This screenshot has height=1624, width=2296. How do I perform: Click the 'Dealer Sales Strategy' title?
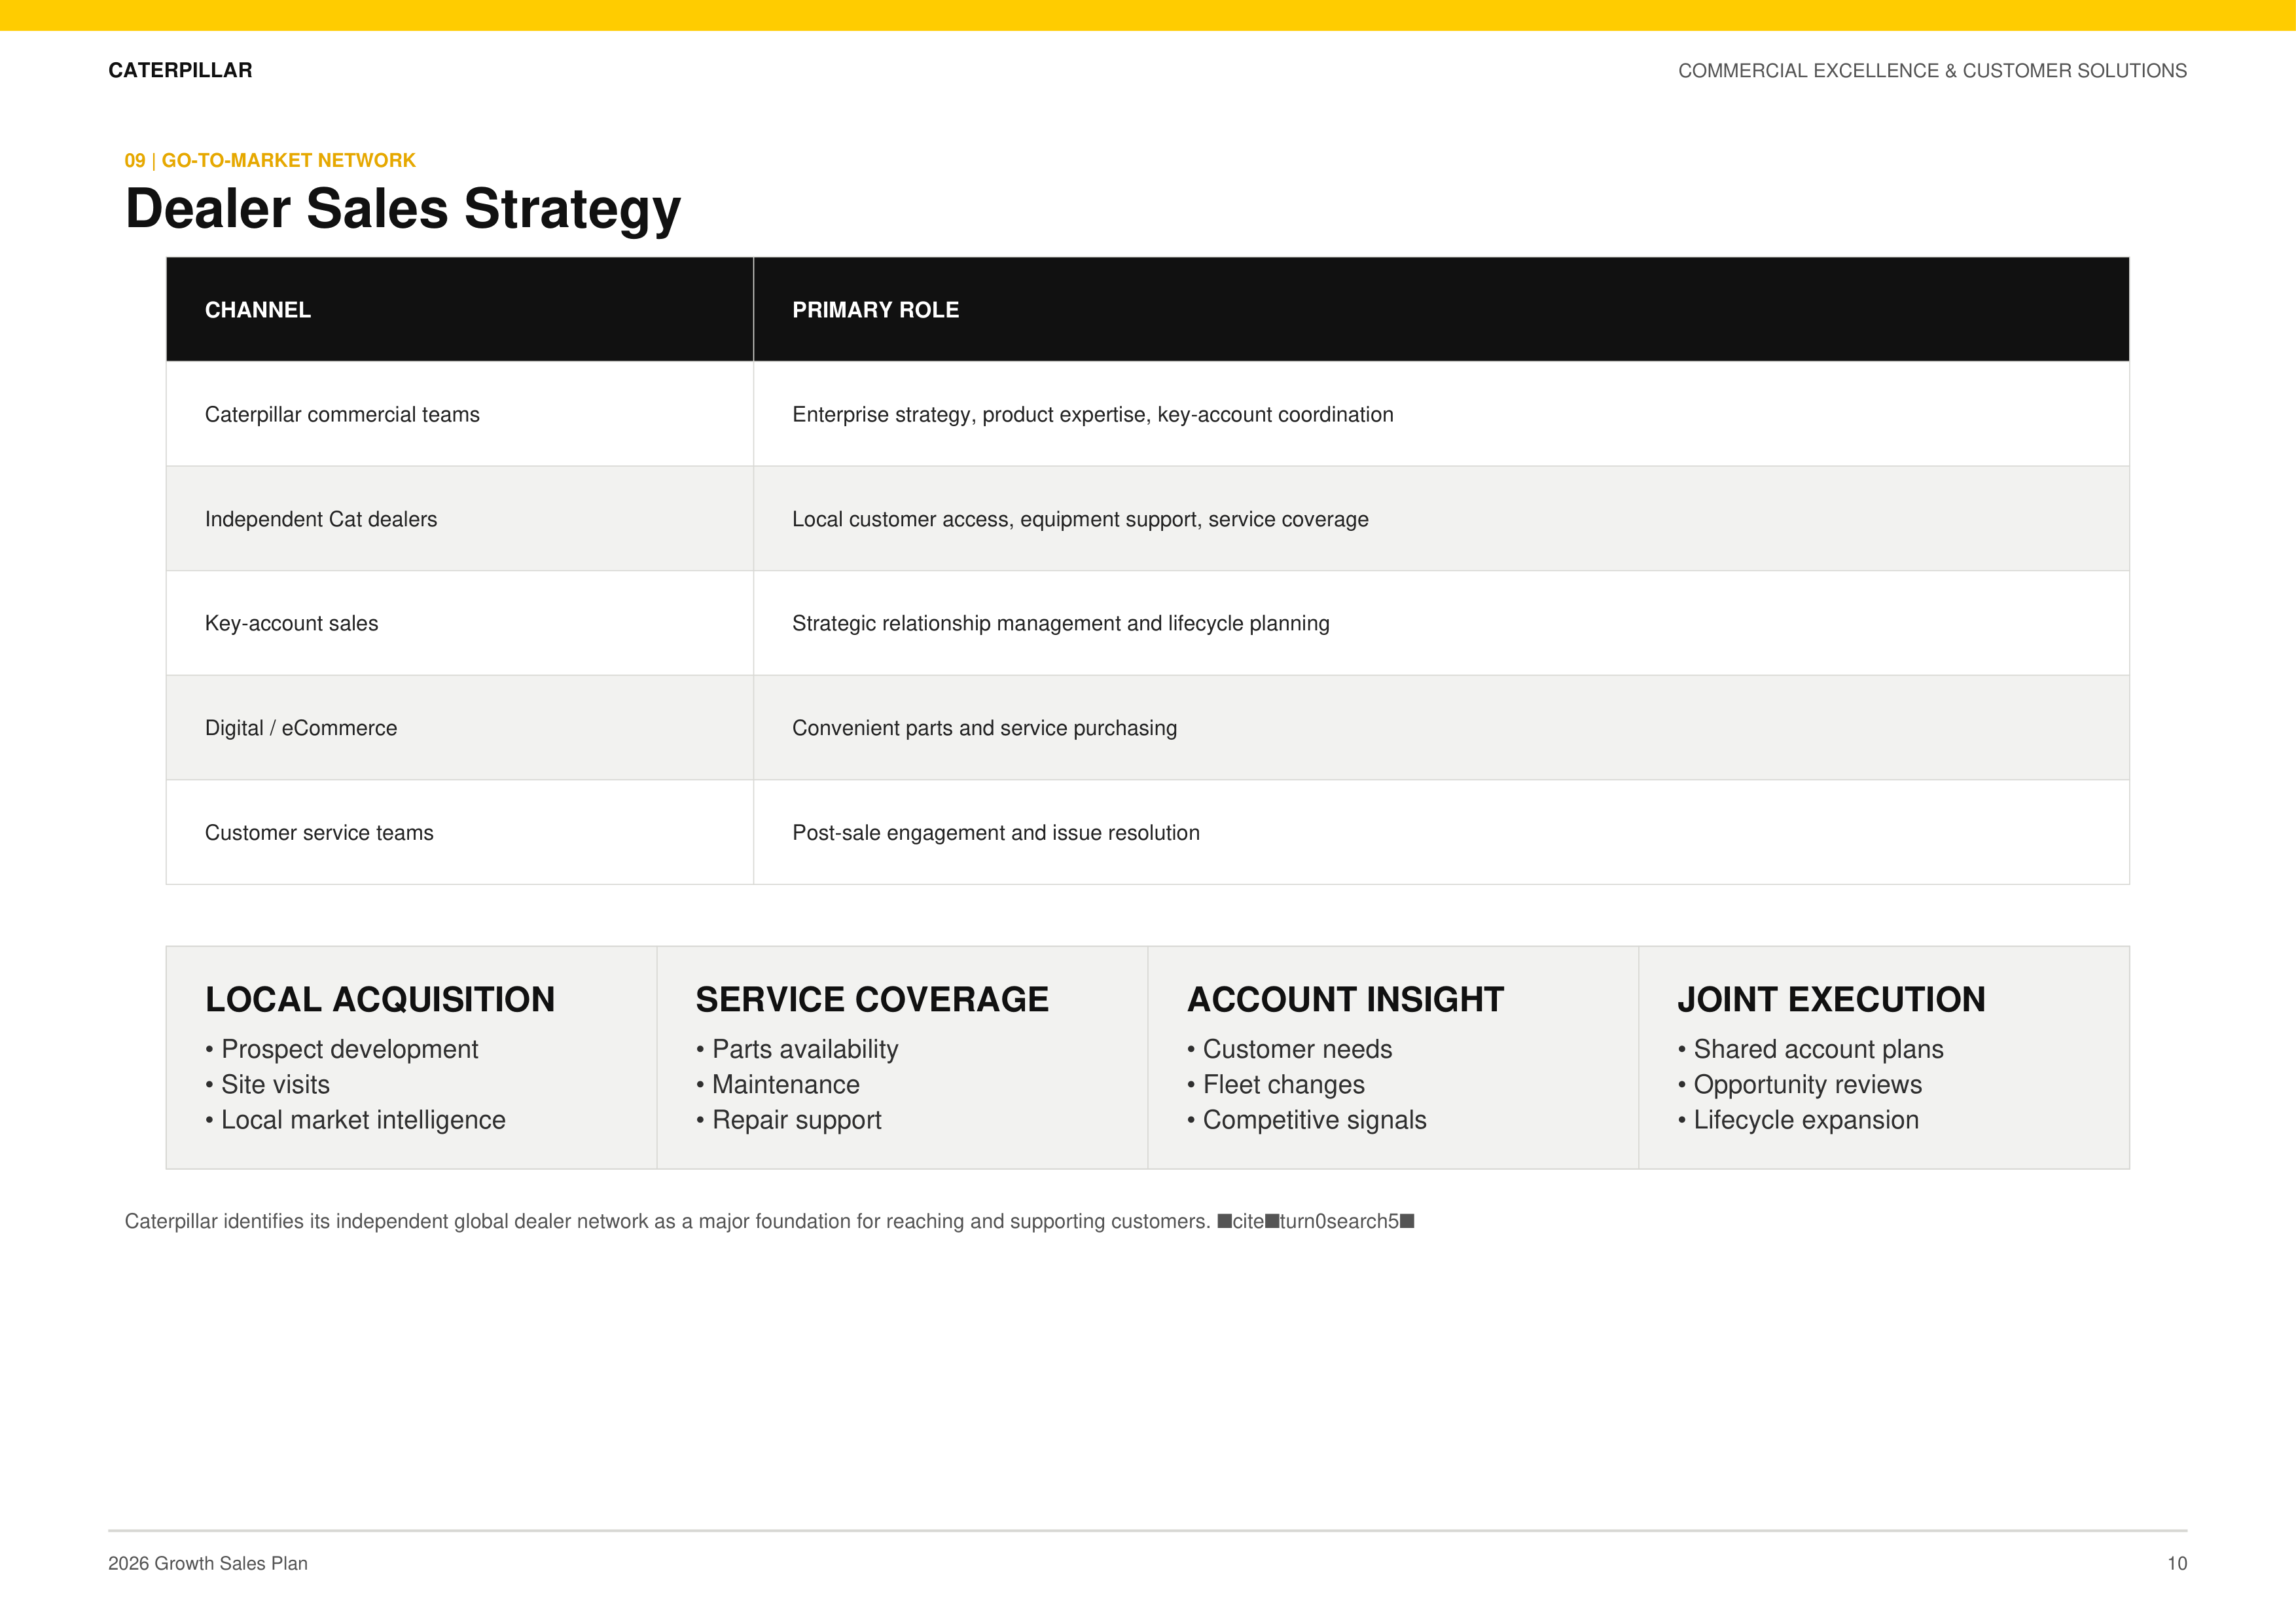point(403,209)
